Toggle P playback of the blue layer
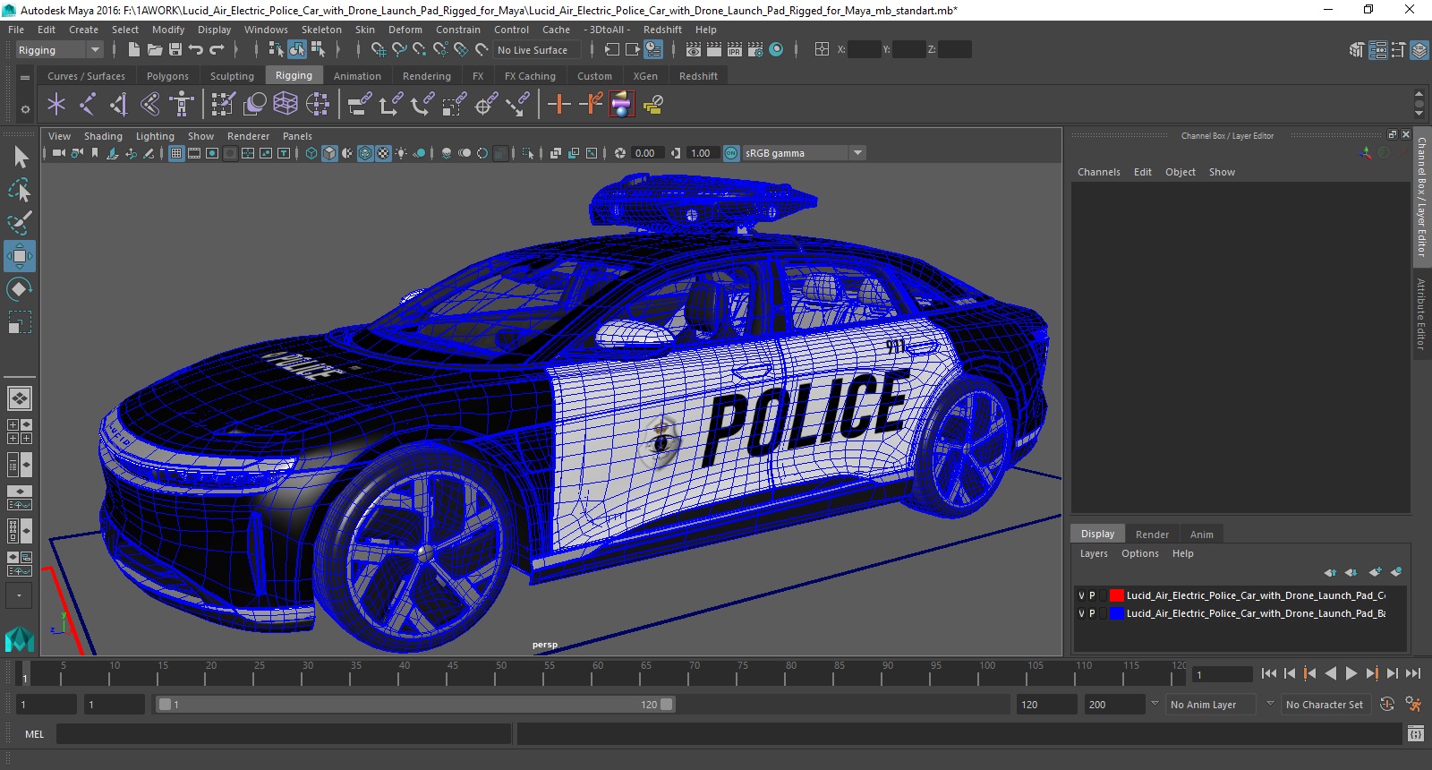This screenshot has height=770, width=1432. coord(1092,613)
